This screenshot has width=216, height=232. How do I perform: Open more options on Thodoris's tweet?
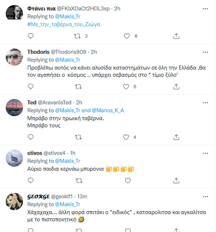tap(205, 52)
